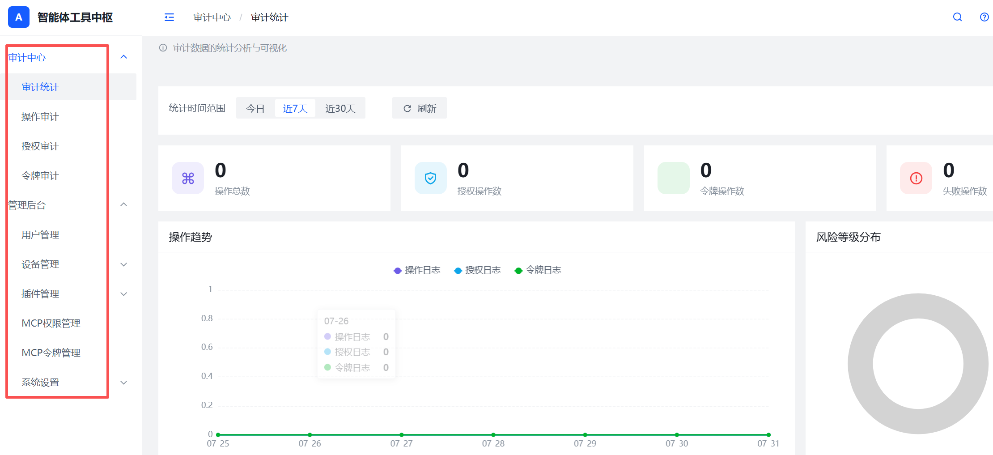Open 操作审计 menu item
993x455 pixels.
point(68,116)
